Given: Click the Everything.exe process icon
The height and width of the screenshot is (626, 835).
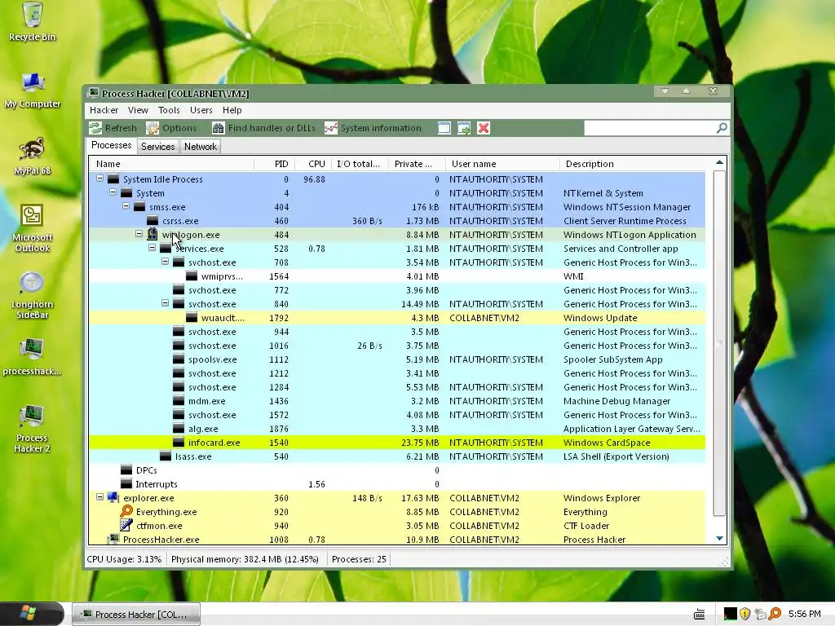Looking at the screenshot, I should click(126, 512).
